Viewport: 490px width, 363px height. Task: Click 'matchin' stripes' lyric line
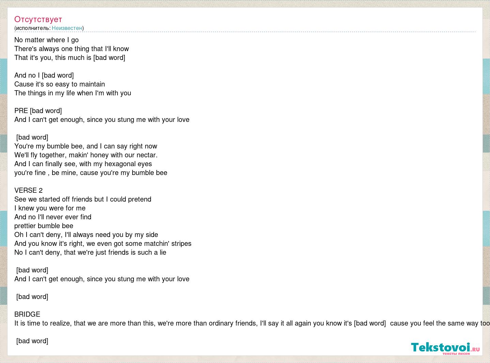103,243
